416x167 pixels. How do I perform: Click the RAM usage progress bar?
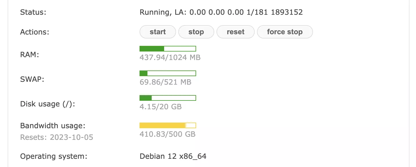tap(168, 49)
